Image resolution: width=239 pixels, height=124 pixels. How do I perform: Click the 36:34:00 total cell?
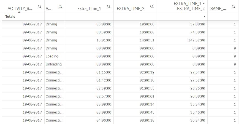pyautogui.click(x=198, y=120)
